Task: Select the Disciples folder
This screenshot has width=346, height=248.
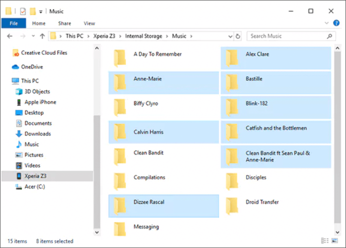Action: (276, 182)
